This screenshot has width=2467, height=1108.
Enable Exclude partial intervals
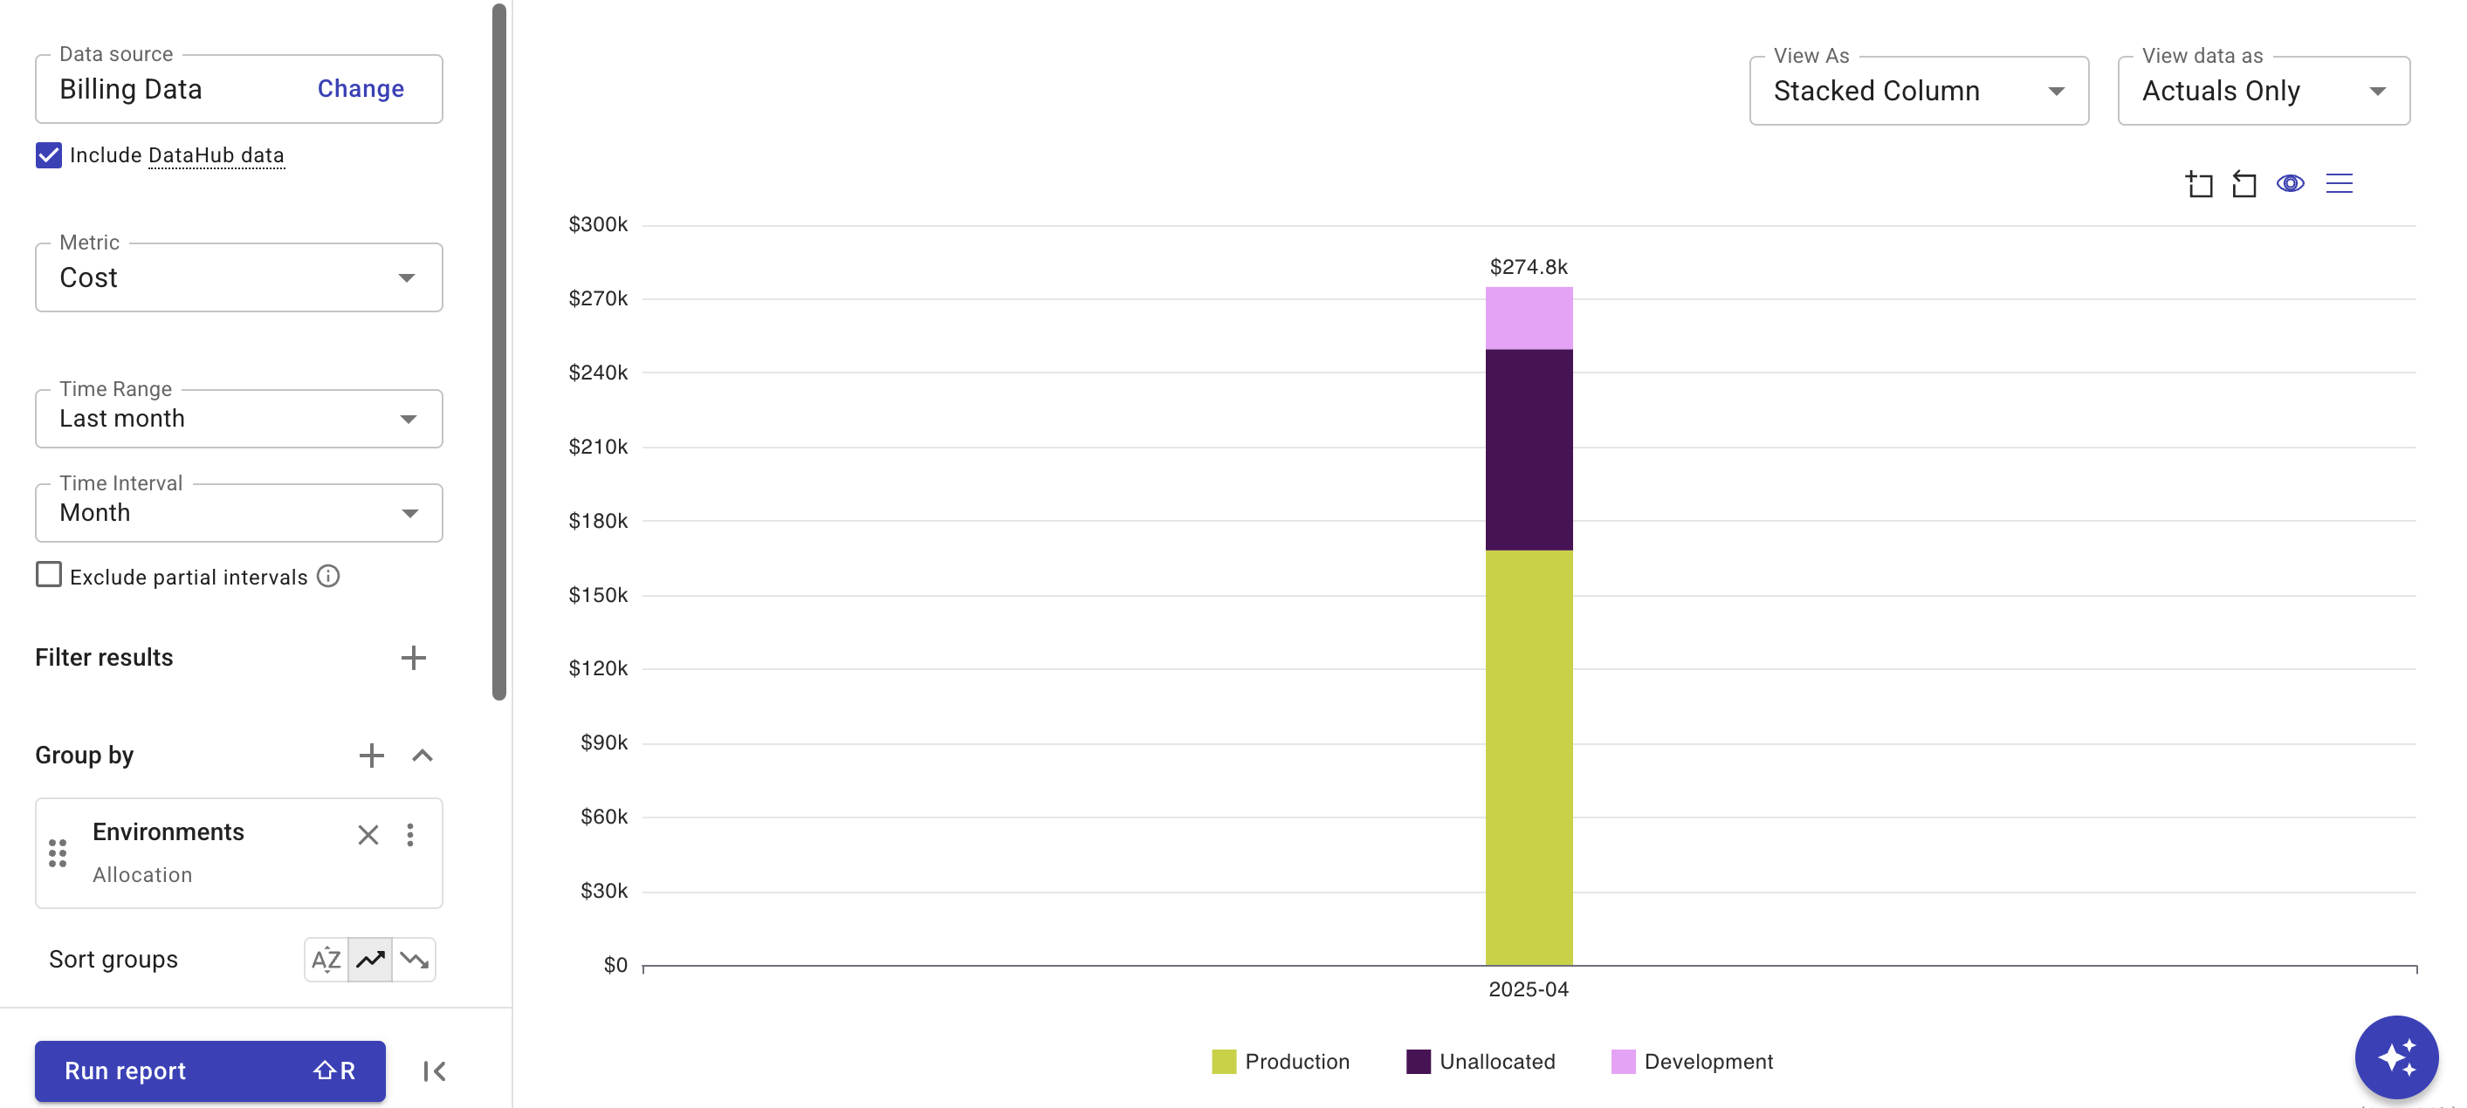coord(48,574)
